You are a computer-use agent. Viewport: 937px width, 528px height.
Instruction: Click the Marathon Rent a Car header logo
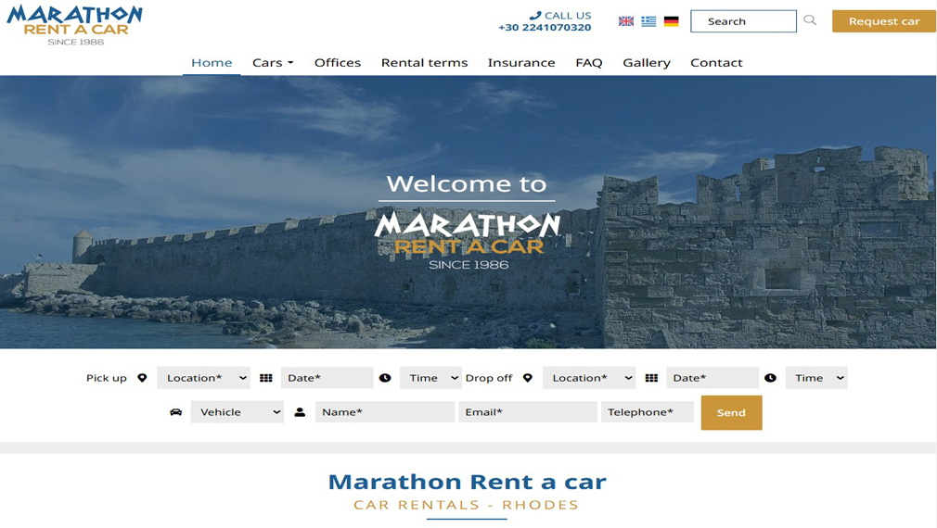coord(75,25)
